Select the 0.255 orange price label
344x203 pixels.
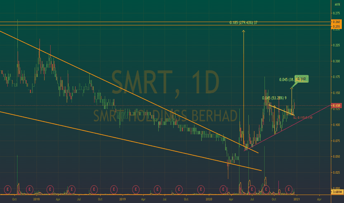(x=336, y=27)
